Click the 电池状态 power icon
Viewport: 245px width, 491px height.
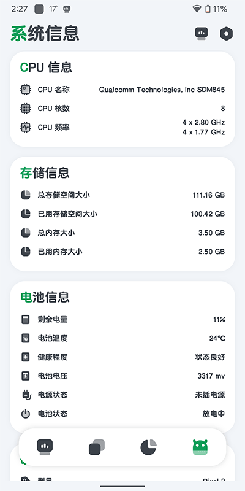(x=26, y=414)
